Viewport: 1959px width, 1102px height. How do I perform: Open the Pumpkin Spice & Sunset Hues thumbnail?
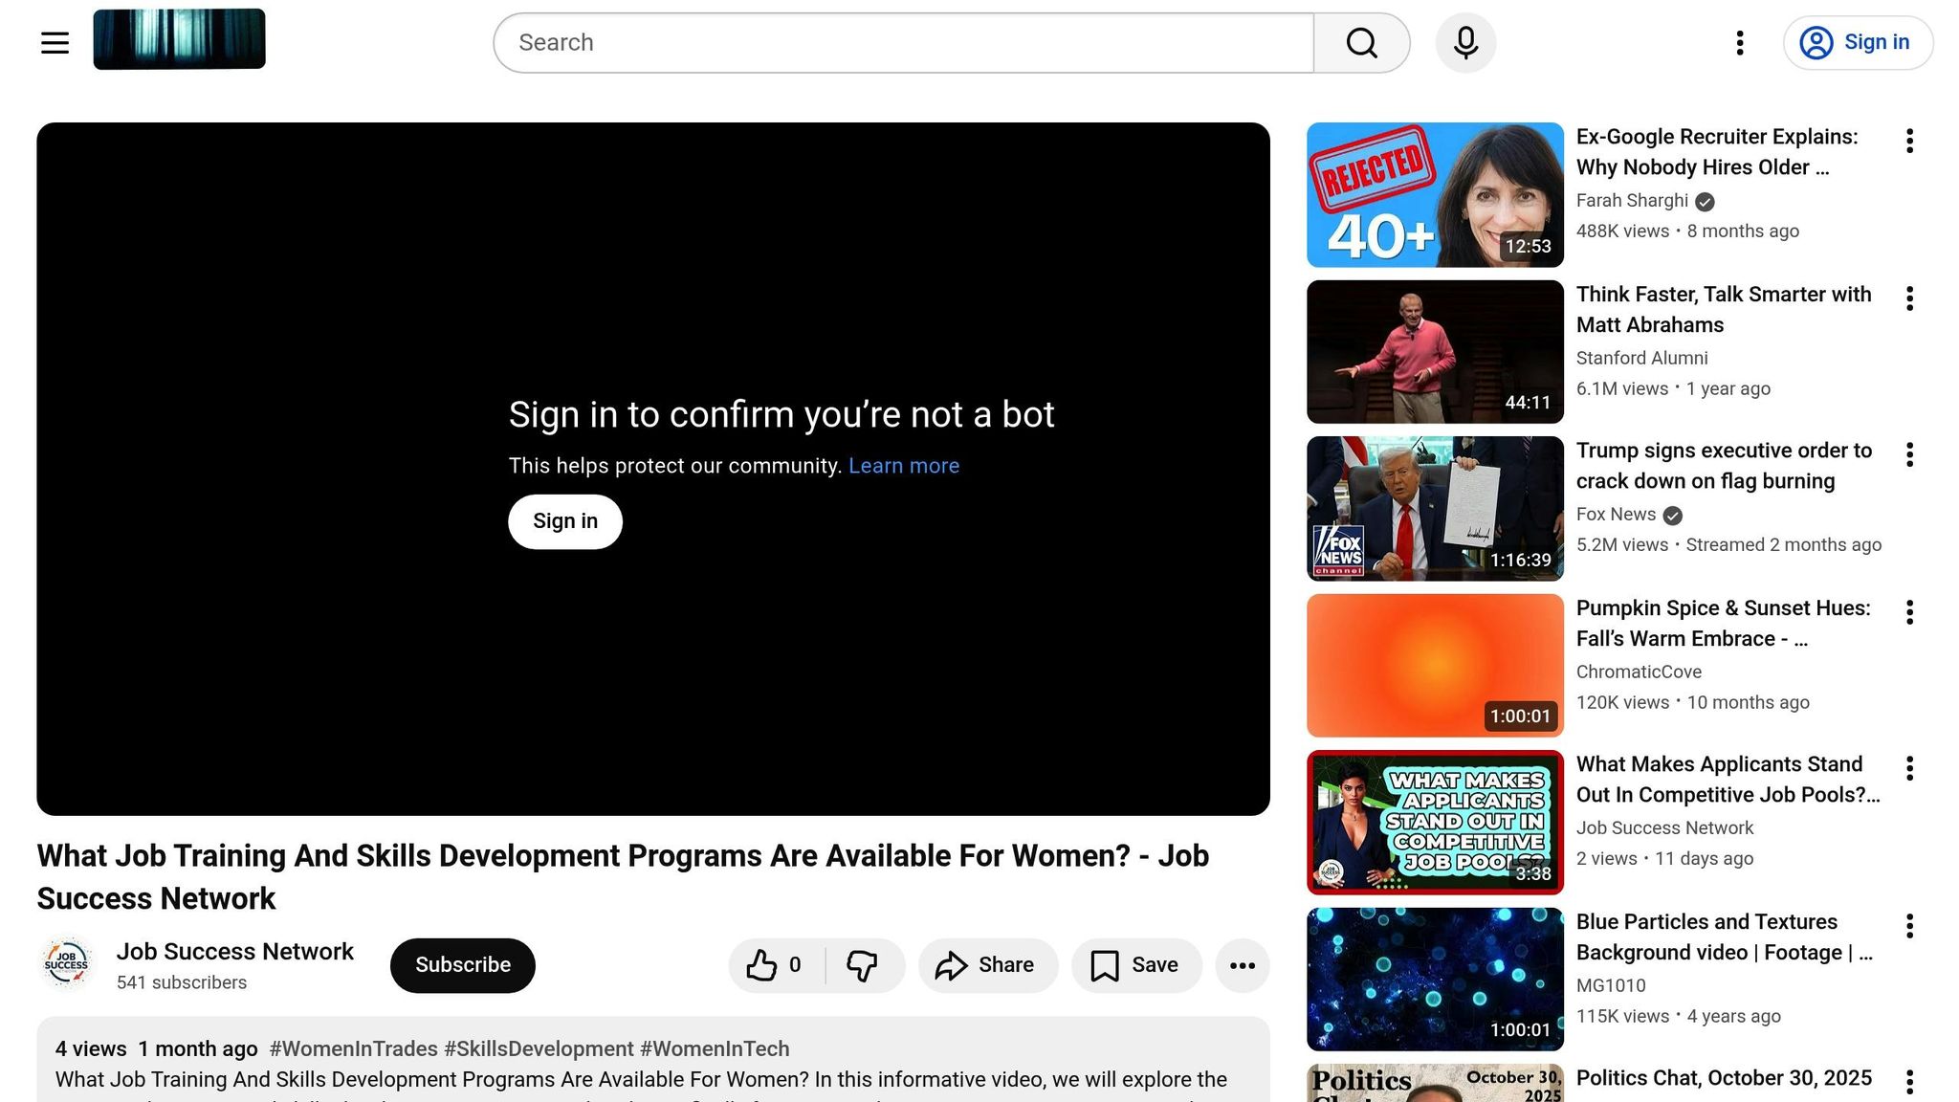(x=1433, y=664)
